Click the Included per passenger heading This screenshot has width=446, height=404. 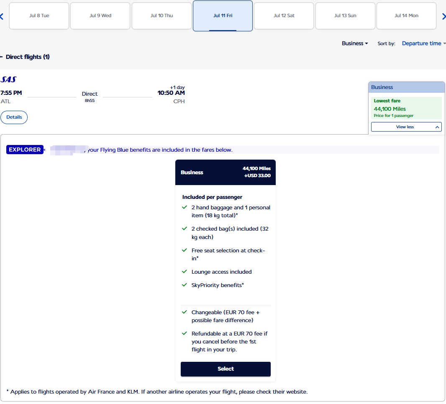pos(212,197)
